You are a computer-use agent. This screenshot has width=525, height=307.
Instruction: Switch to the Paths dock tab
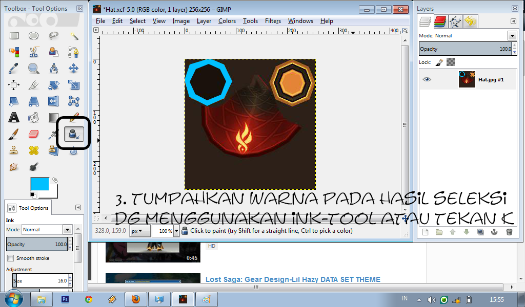point(455,21)
